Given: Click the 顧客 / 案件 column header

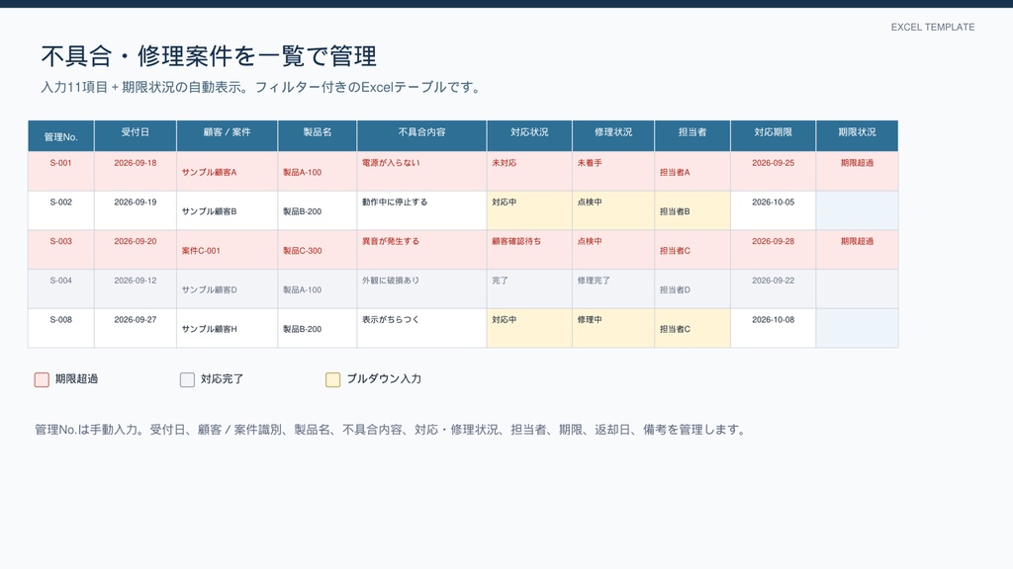Looking at the screenshot, I should coord(227,136).
